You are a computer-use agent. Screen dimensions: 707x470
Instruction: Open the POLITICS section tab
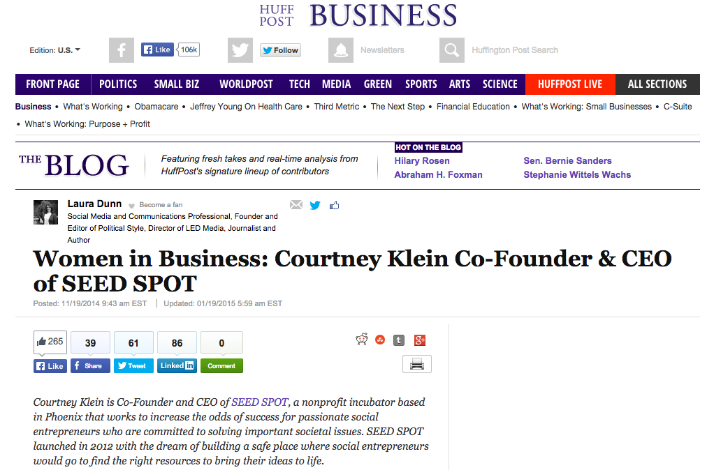(118, 84)
